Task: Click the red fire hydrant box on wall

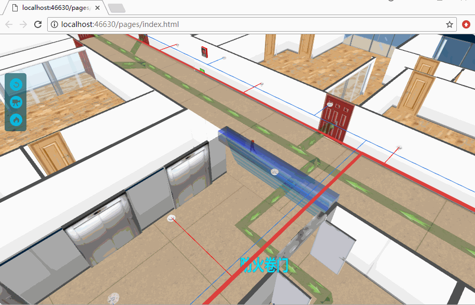Action: coord(203,51)
